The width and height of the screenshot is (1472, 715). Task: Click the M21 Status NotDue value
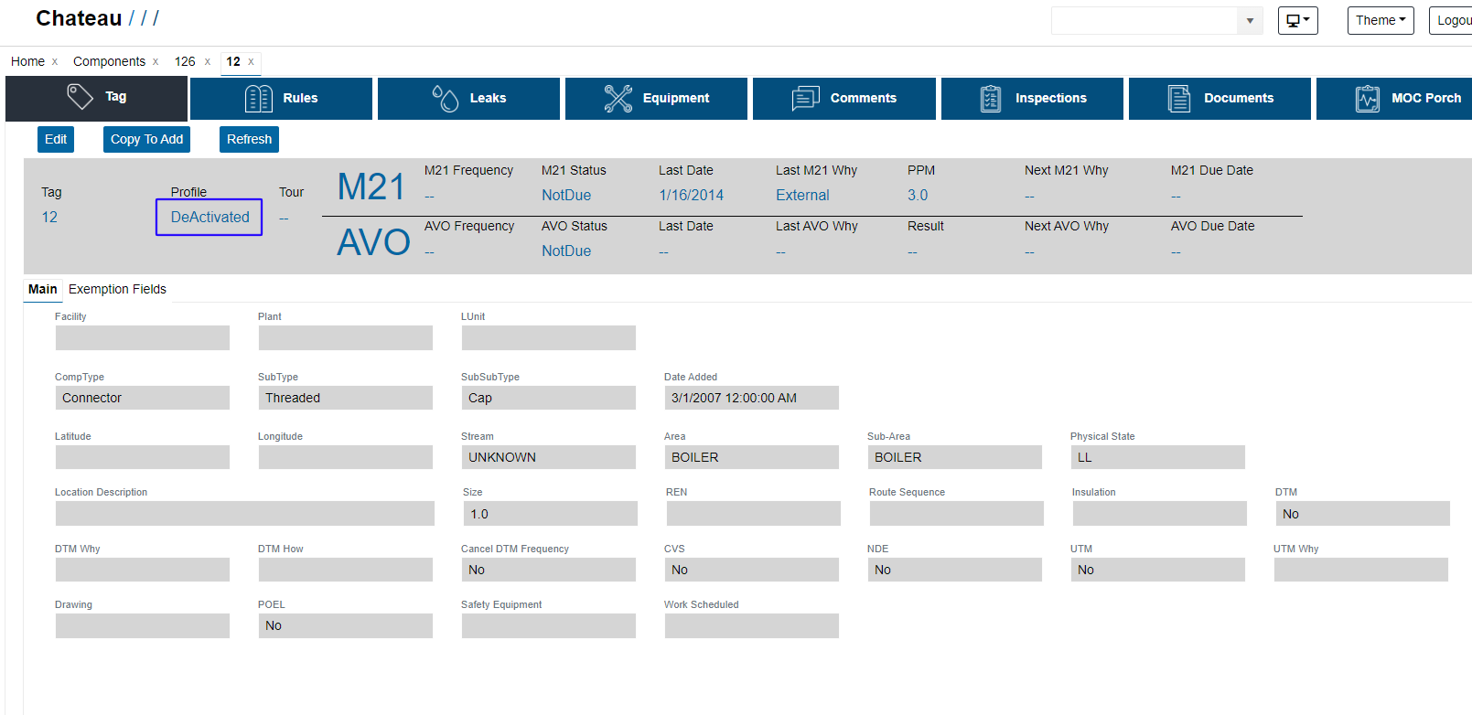566,195
